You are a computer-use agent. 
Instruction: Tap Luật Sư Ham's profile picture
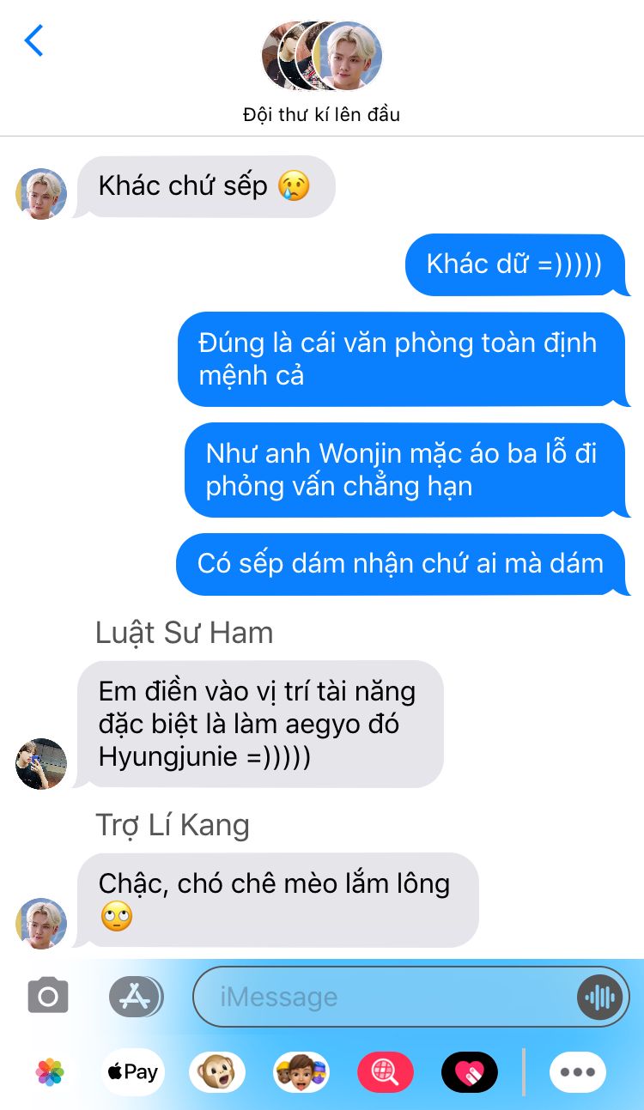click(x=41, y=763)
